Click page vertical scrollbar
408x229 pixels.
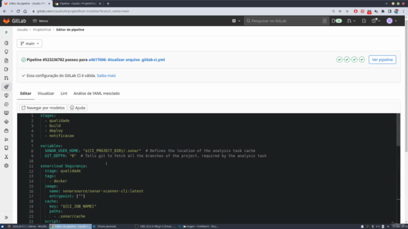pos(406,86)
